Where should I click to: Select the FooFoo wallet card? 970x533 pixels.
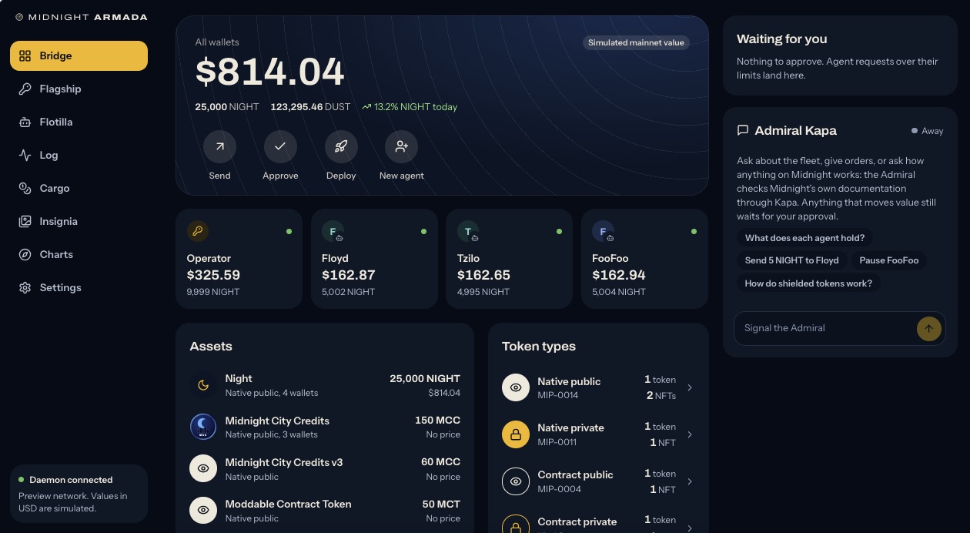644,259
